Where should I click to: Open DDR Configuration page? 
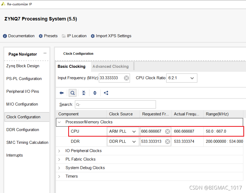click(x=23, y=130)
